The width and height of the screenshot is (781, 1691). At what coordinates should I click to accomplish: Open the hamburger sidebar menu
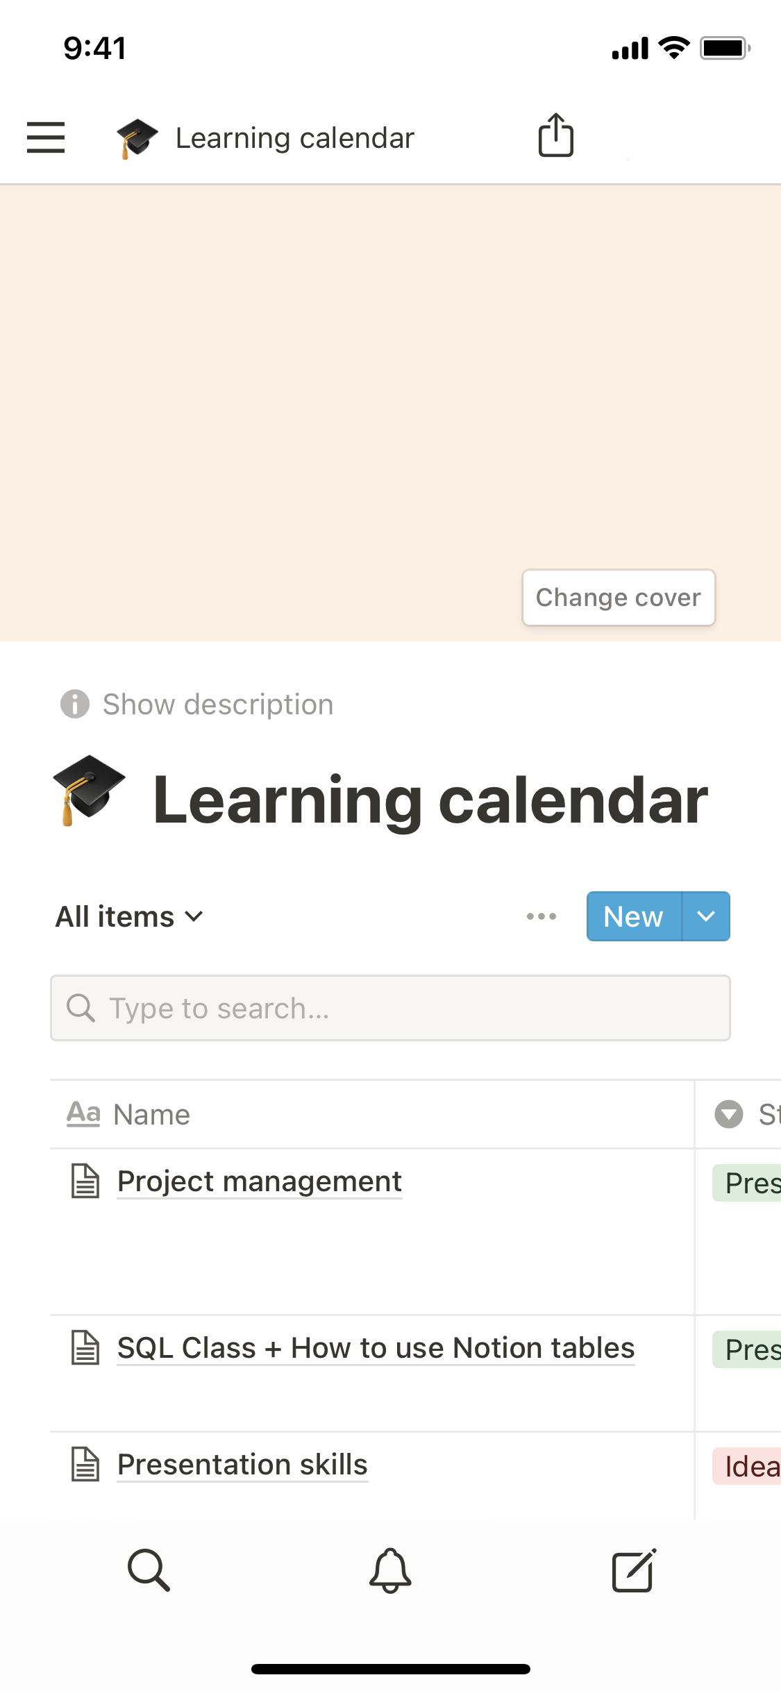pos(46,137)
